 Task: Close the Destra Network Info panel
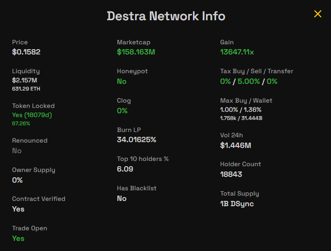317,14
